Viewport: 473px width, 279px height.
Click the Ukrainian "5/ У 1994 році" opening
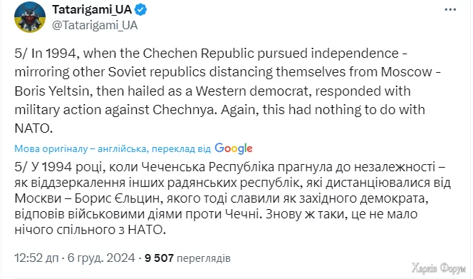58,167
